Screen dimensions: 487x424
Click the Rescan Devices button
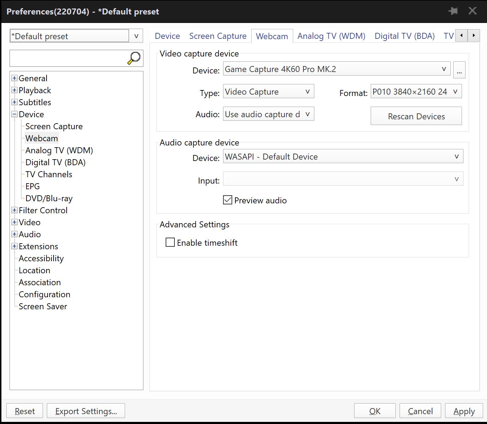(x=416, y=116)
